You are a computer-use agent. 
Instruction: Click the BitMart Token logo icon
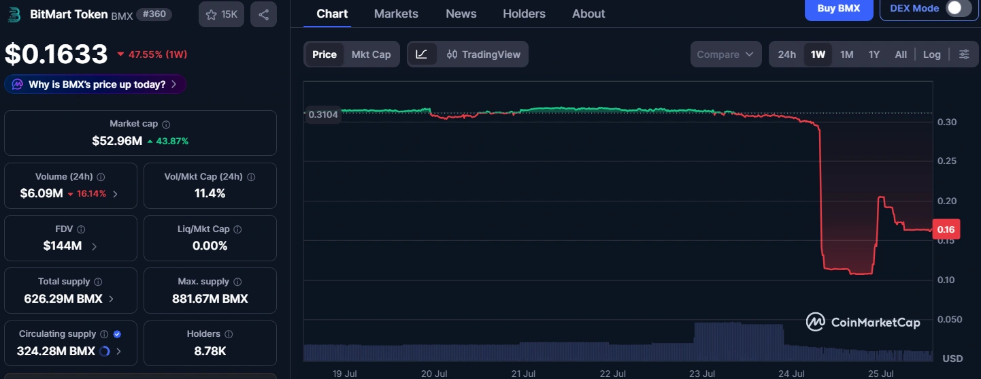(14, 14)
